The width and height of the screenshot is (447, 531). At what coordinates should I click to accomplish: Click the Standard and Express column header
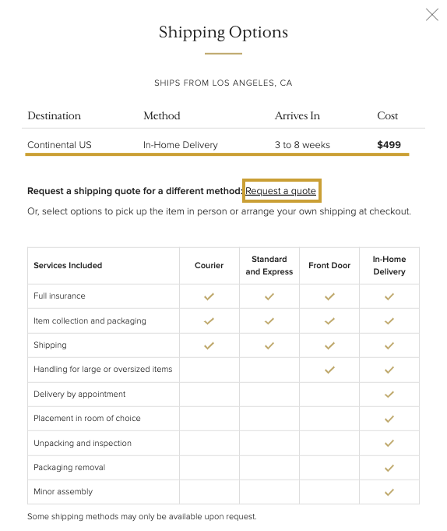click(x=269, y=265)
